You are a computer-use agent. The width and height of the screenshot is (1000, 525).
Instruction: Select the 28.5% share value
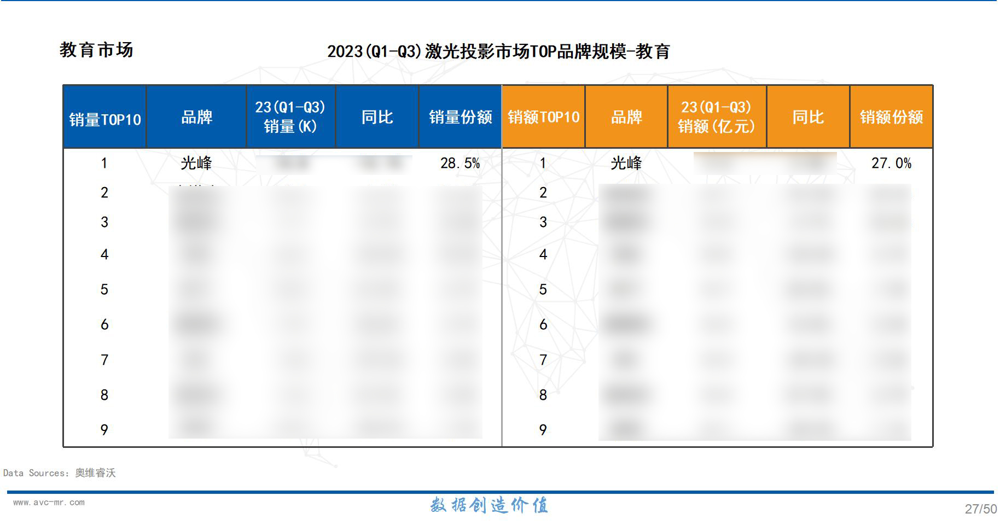point(461,162)
